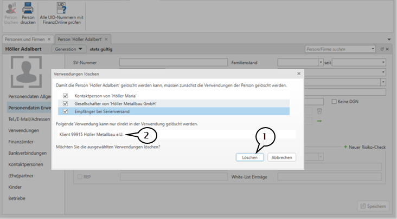Click the plus icon for Neuer Risiko-Check
This screenshot has height=219, width=397.
[345, 147]
